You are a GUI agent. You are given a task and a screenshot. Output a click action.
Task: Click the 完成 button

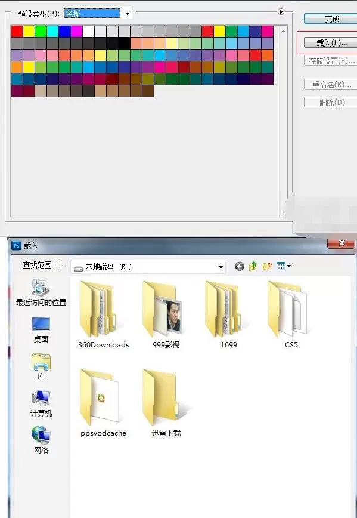[331, 19]
